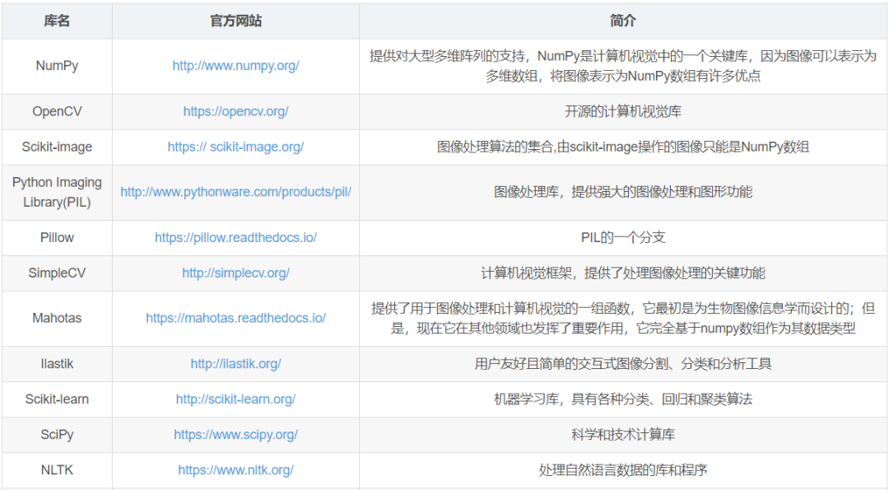Select the NumPy library name cell

pyautogui.click(x=57, y=66)
